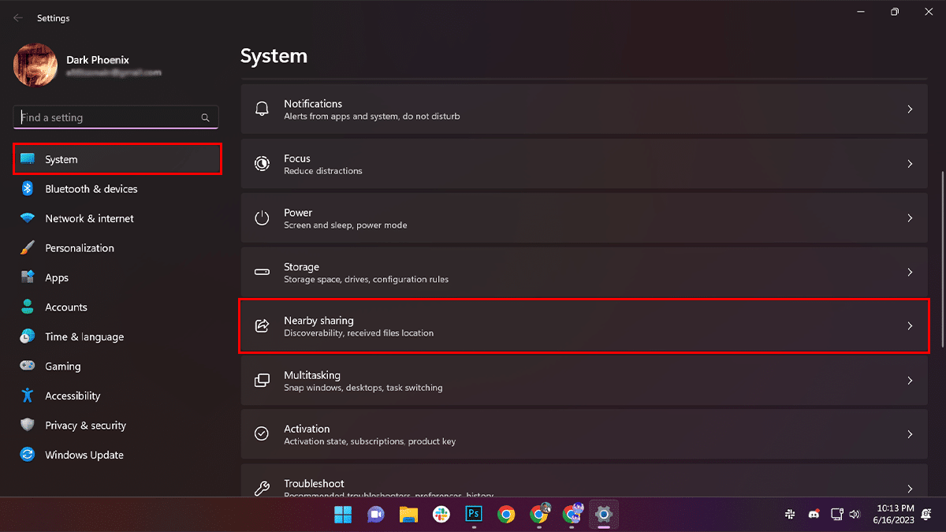
Task: Go to Privacy & security section
Action: click(x=85, y=426)
